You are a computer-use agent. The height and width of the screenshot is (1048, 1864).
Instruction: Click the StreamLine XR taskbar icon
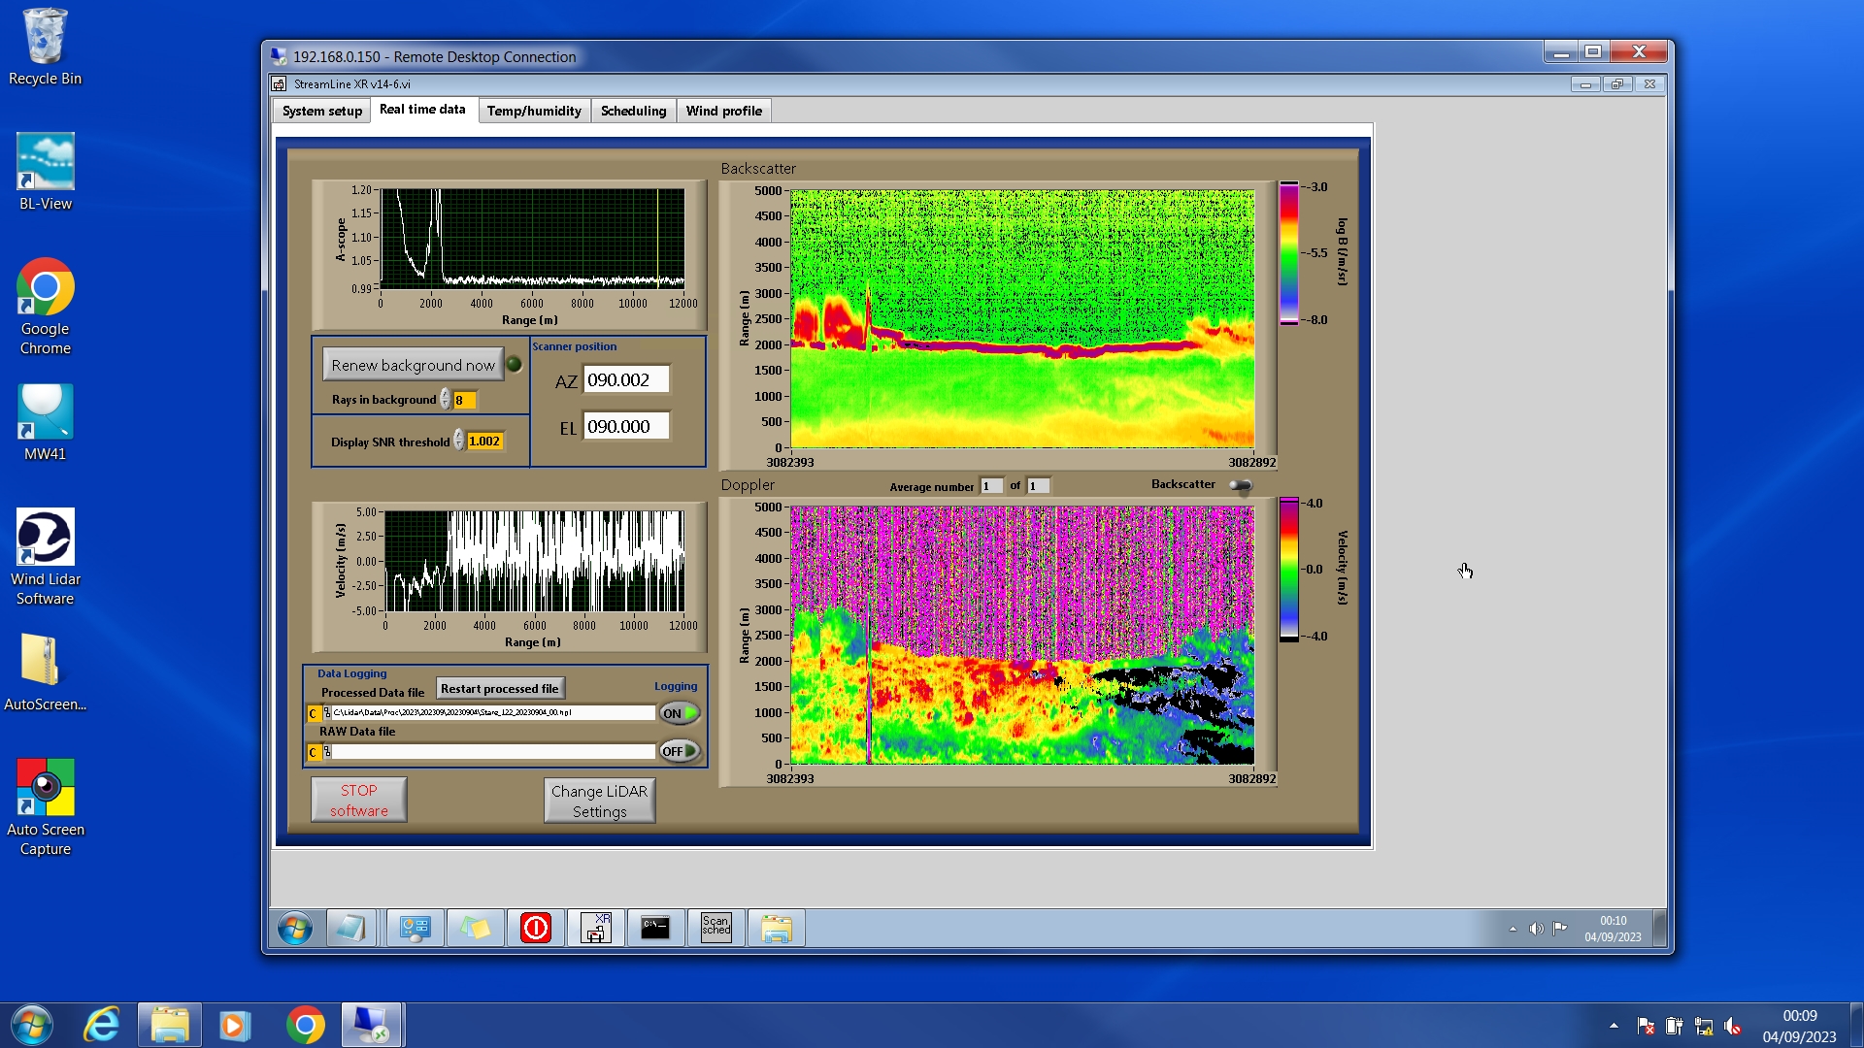pyautogui.click(x=595, y=928)
